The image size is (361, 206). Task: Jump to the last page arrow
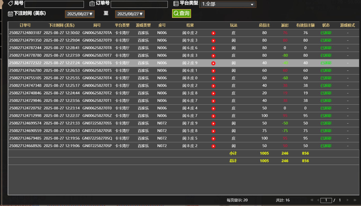tap(355, 200)
